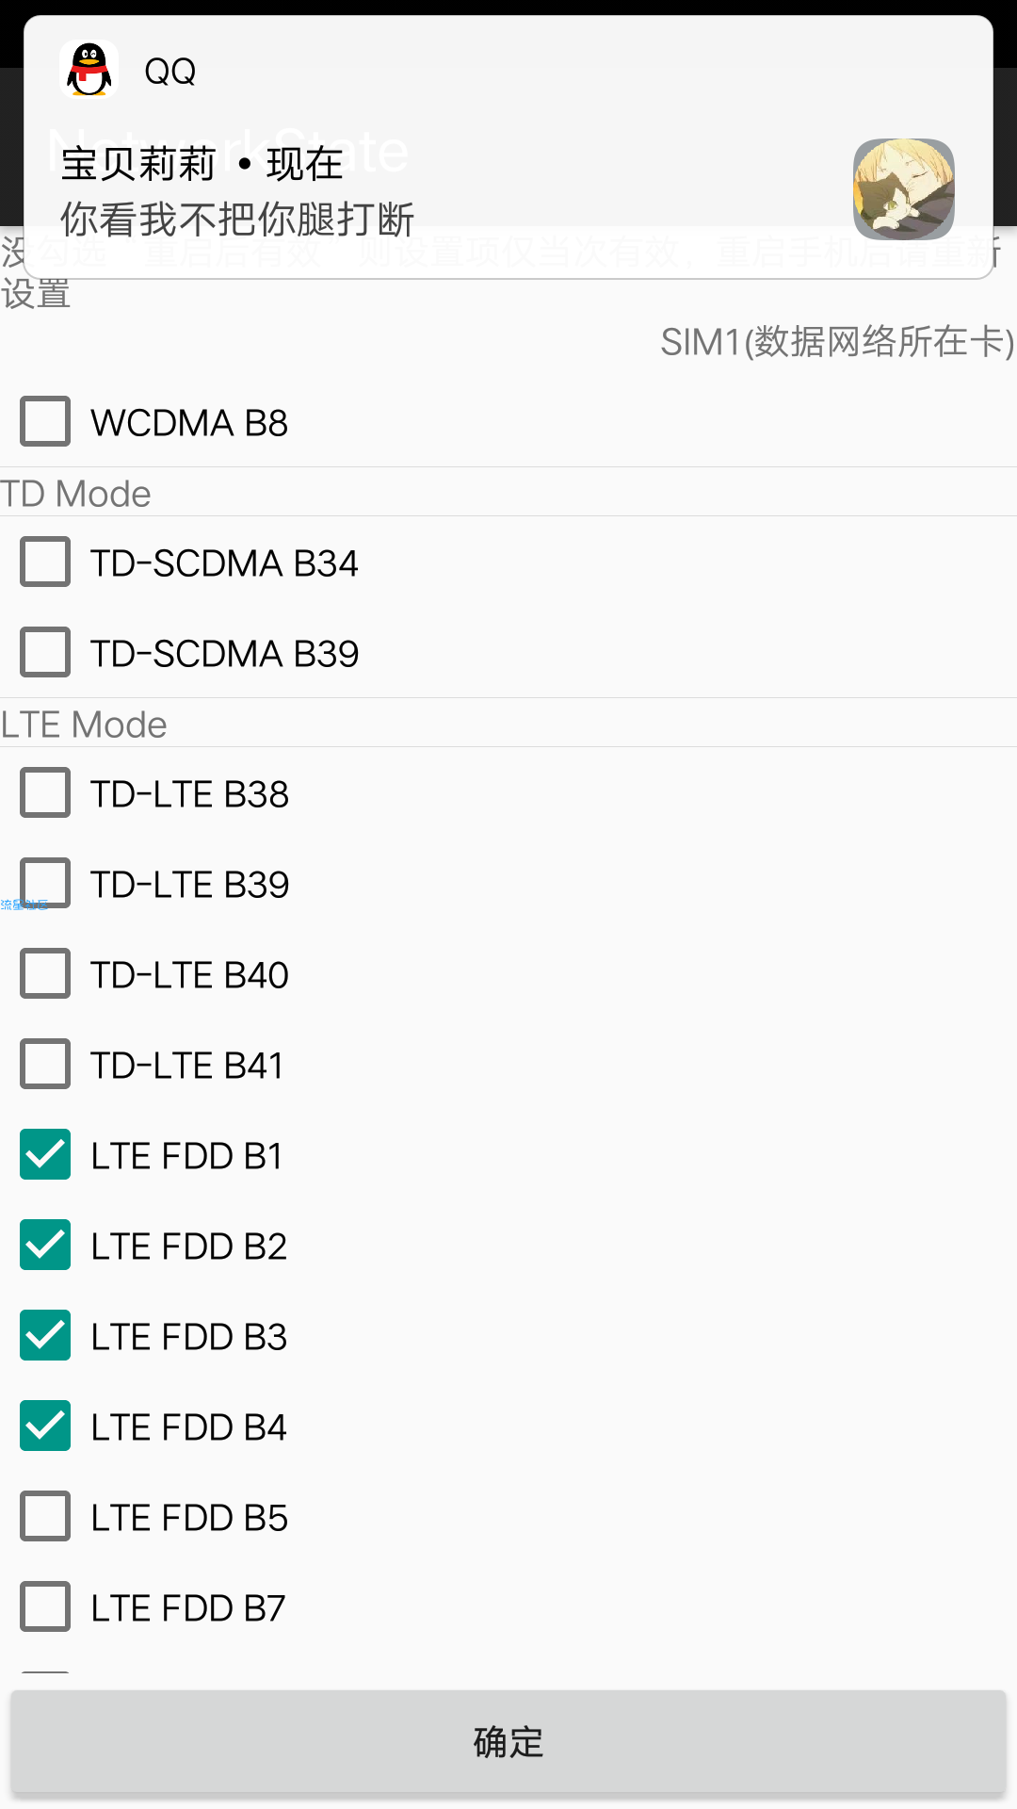The image size is (1017, 1809).
Task: Tick the TD-LTE B41 checkbox
Action: pyautogui.click(x=45, y=1064)
